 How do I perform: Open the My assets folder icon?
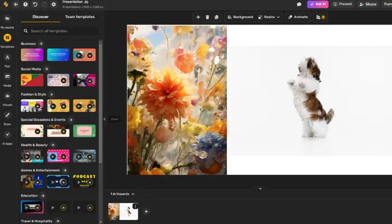point(7,19)
